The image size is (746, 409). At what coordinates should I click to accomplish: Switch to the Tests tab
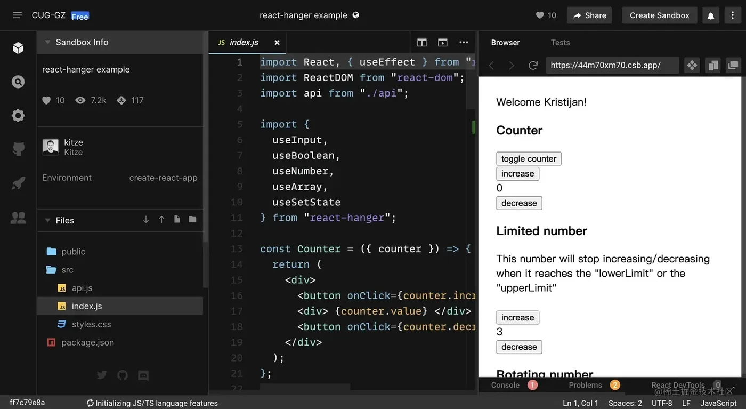tap(560, 42)
